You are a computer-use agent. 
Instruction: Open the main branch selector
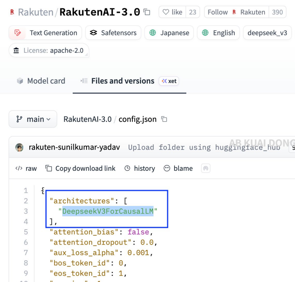pos(32,119)
